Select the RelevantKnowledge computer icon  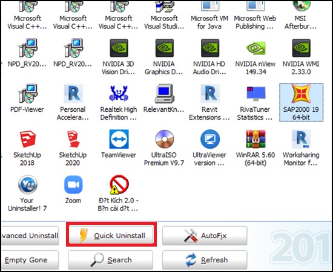(164, 94)
